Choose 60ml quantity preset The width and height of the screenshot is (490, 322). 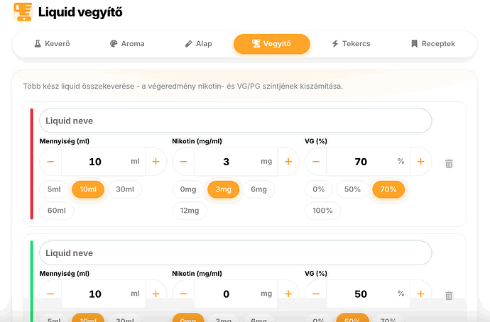pos(57,211)
